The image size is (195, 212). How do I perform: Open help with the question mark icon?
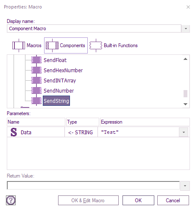[11, 200]
